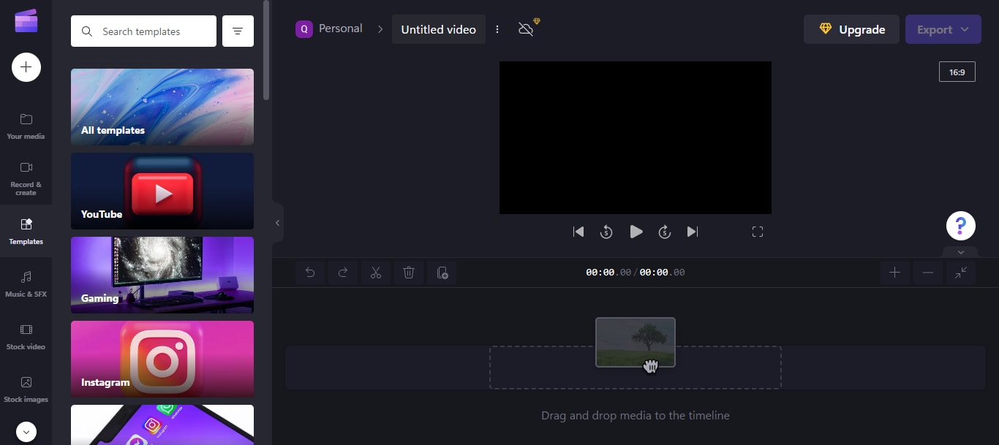Open the video title more options menu
This screenshot has height=445, width=999.
[497, 29]
